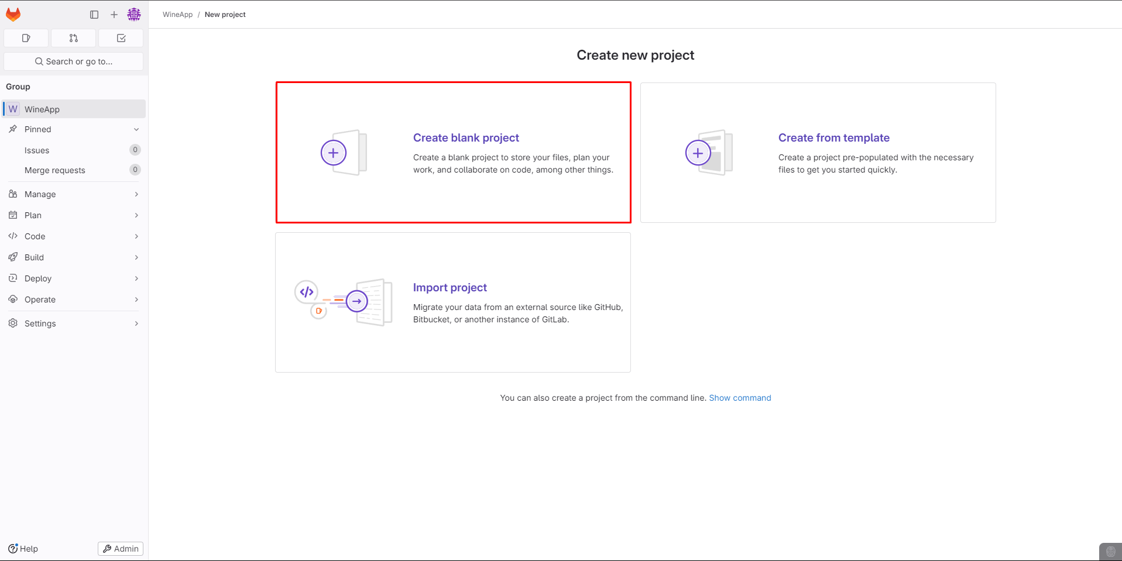Click WineApp in the breadcrumb
Viewport: 1122px width, 561px height.
pyautogui.click(x=177, y=15)
